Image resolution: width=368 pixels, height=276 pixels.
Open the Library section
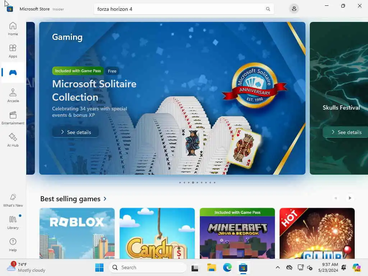pyautogui.click(x=13, y=222)
